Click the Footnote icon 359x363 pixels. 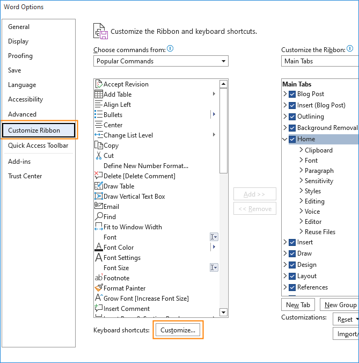tap(99, 278)
